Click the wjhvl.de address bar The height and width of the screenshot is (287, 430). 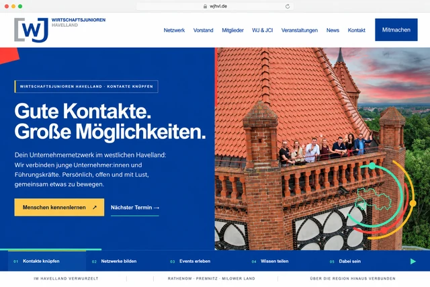215,6
